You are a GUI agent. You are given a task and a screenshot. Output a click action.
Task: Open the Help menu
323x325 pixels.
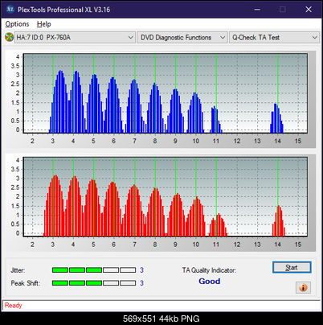[x=44, y=24]
